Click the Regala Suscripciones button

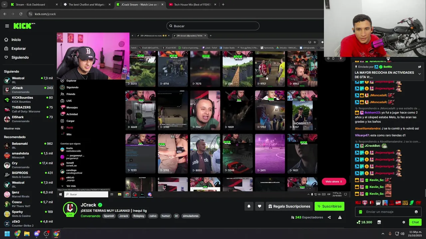[289, 206]
